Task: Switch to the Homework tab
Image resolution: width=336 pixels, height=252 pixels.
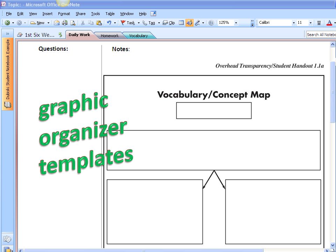Action: tap(110, 36)
